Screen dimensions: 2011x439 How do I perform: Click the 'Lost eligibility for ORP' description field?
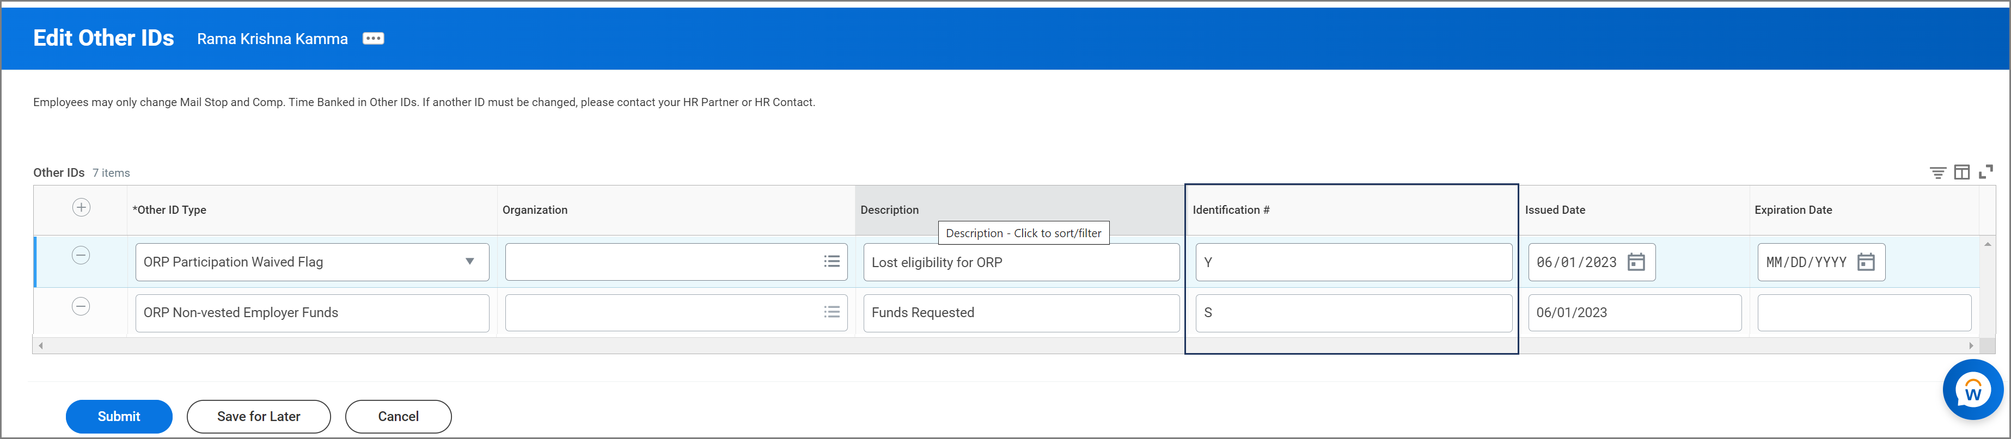1020,263
